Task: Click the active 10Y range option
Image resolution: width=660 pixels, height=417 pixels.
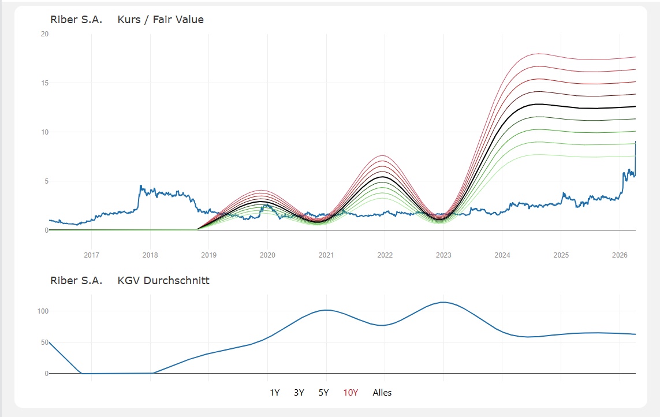Action: point(350,393)
